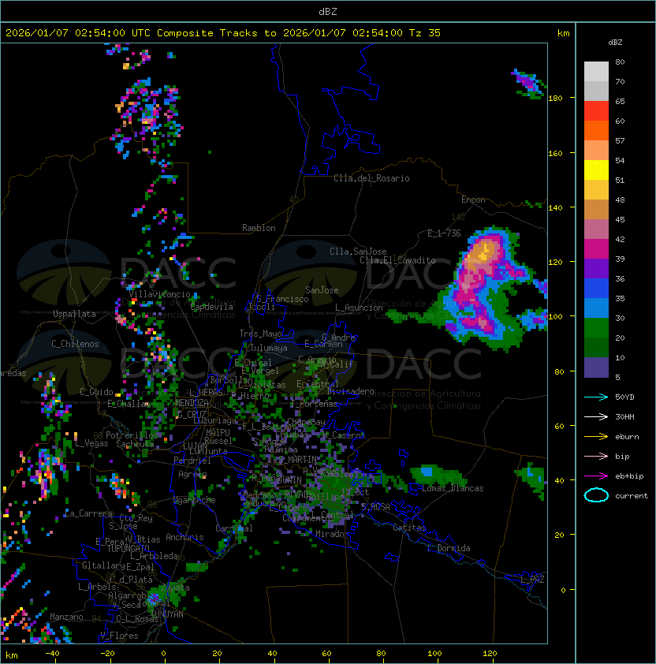Click the 'dBZ' legend heading above color scale
Image resolution: width=656 pixels, height=664 pixels.
[x=615, y=43]
